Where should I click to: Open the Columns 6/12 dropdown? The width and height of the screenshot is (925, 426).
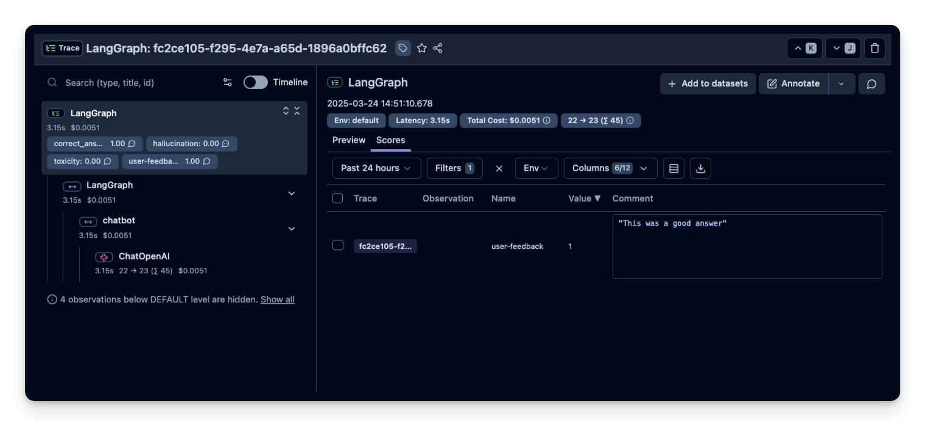click(x=610, y=168)
